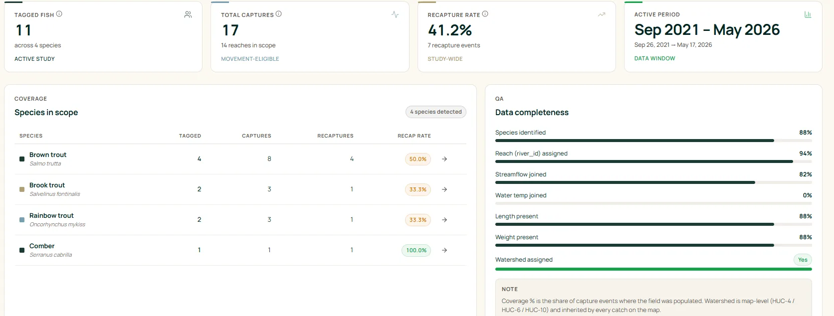The image size is (834, 316).
Task: Click the SPECIES column header
Action: pyautogui.click(x=31, y=136)
